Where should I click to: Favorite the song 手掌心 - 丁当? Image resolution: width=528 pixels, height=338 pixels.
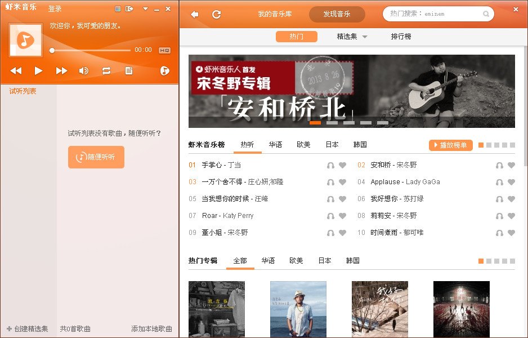point(342,165)
